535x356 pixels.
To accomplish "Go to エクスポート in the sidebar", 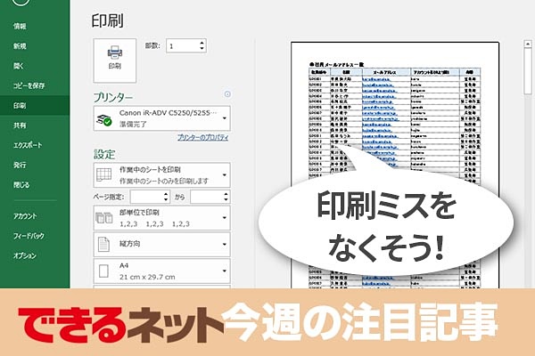I will click(x=28, y=145).
